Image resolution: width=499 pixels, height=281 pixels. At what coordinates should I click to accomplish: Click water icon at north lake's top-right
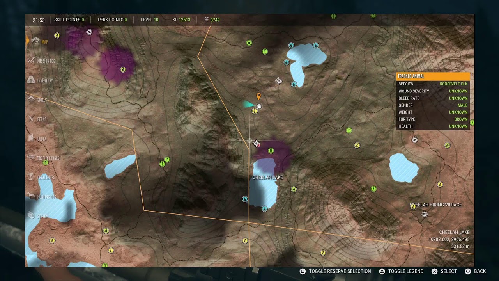pyautogui.click(x=316, y=45)
